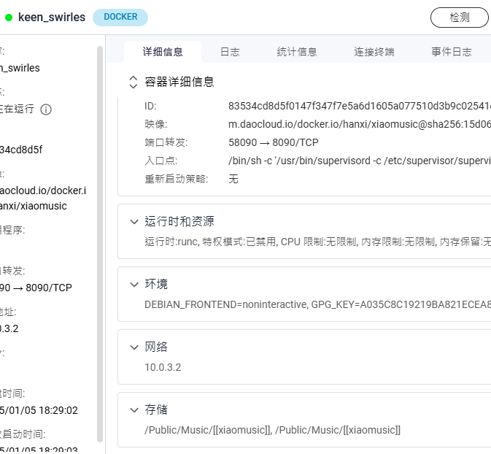The width and height of the screenshot is (491, 454).
Task: Click the info icon beside running status
Action: [x=46, y=109]
